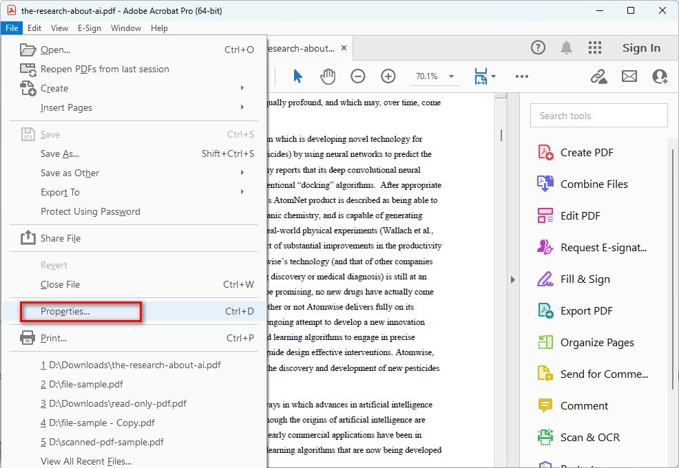Open the View menu
This screenshot has width=679, height=468.
[x=59, y=28]
